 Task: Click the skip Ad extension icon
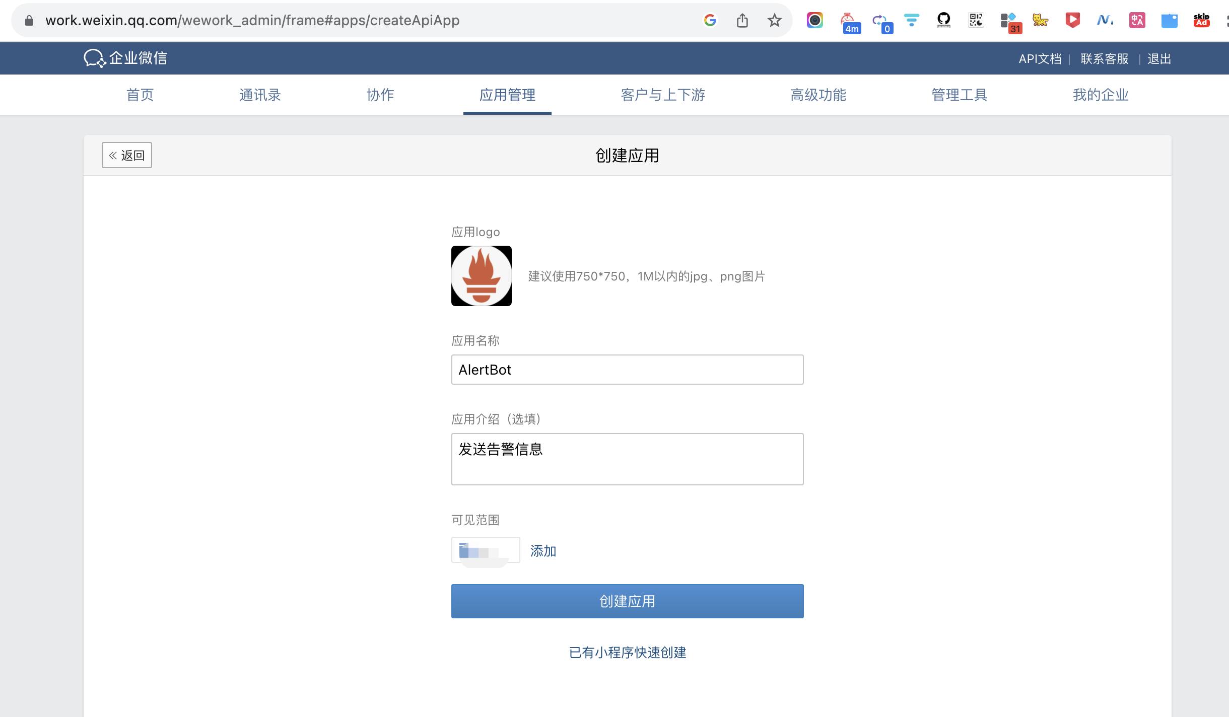(x=1201, y=21)
